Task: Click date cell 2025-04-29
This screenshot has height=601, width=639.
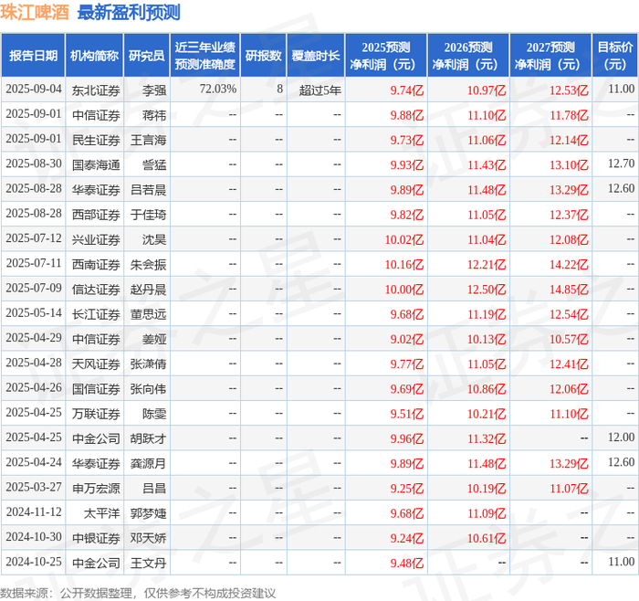Action: [34, 338]
